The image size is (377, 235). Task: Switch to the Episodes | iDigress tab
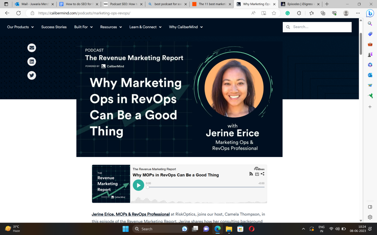tap(301, 4)
